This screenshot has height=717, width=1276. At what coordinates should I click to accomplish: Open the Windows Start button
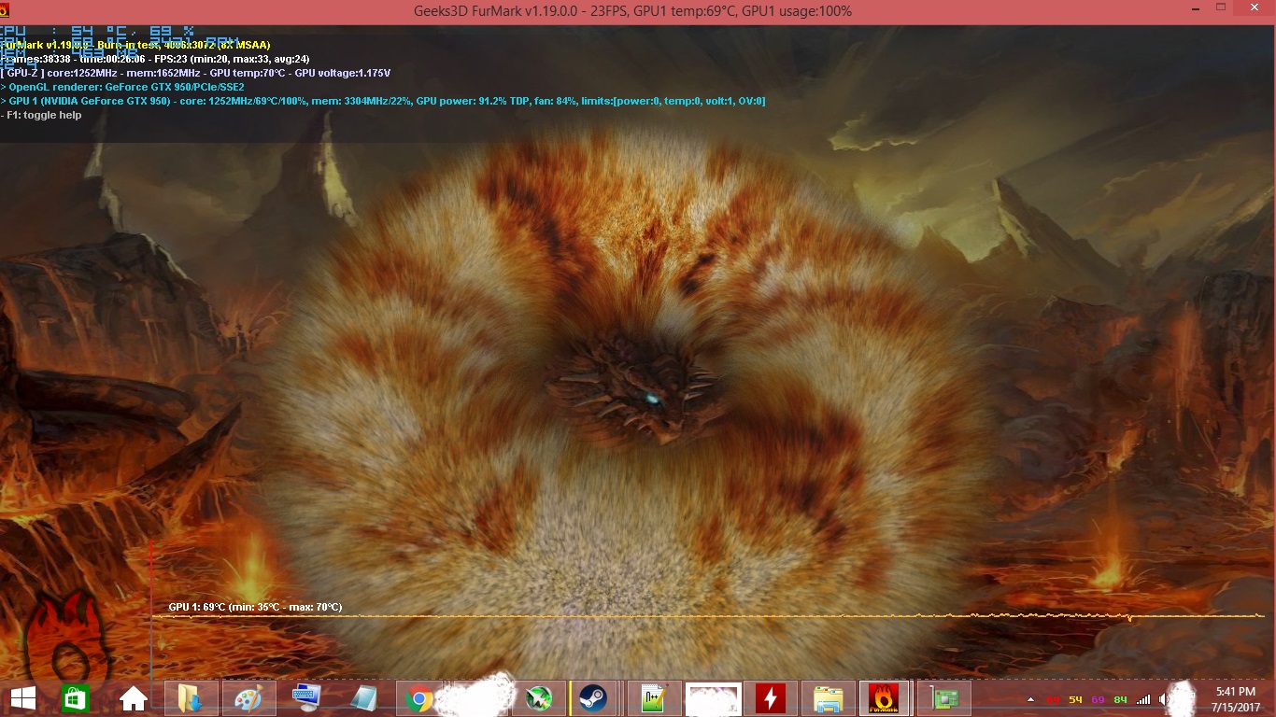[22, 698]
